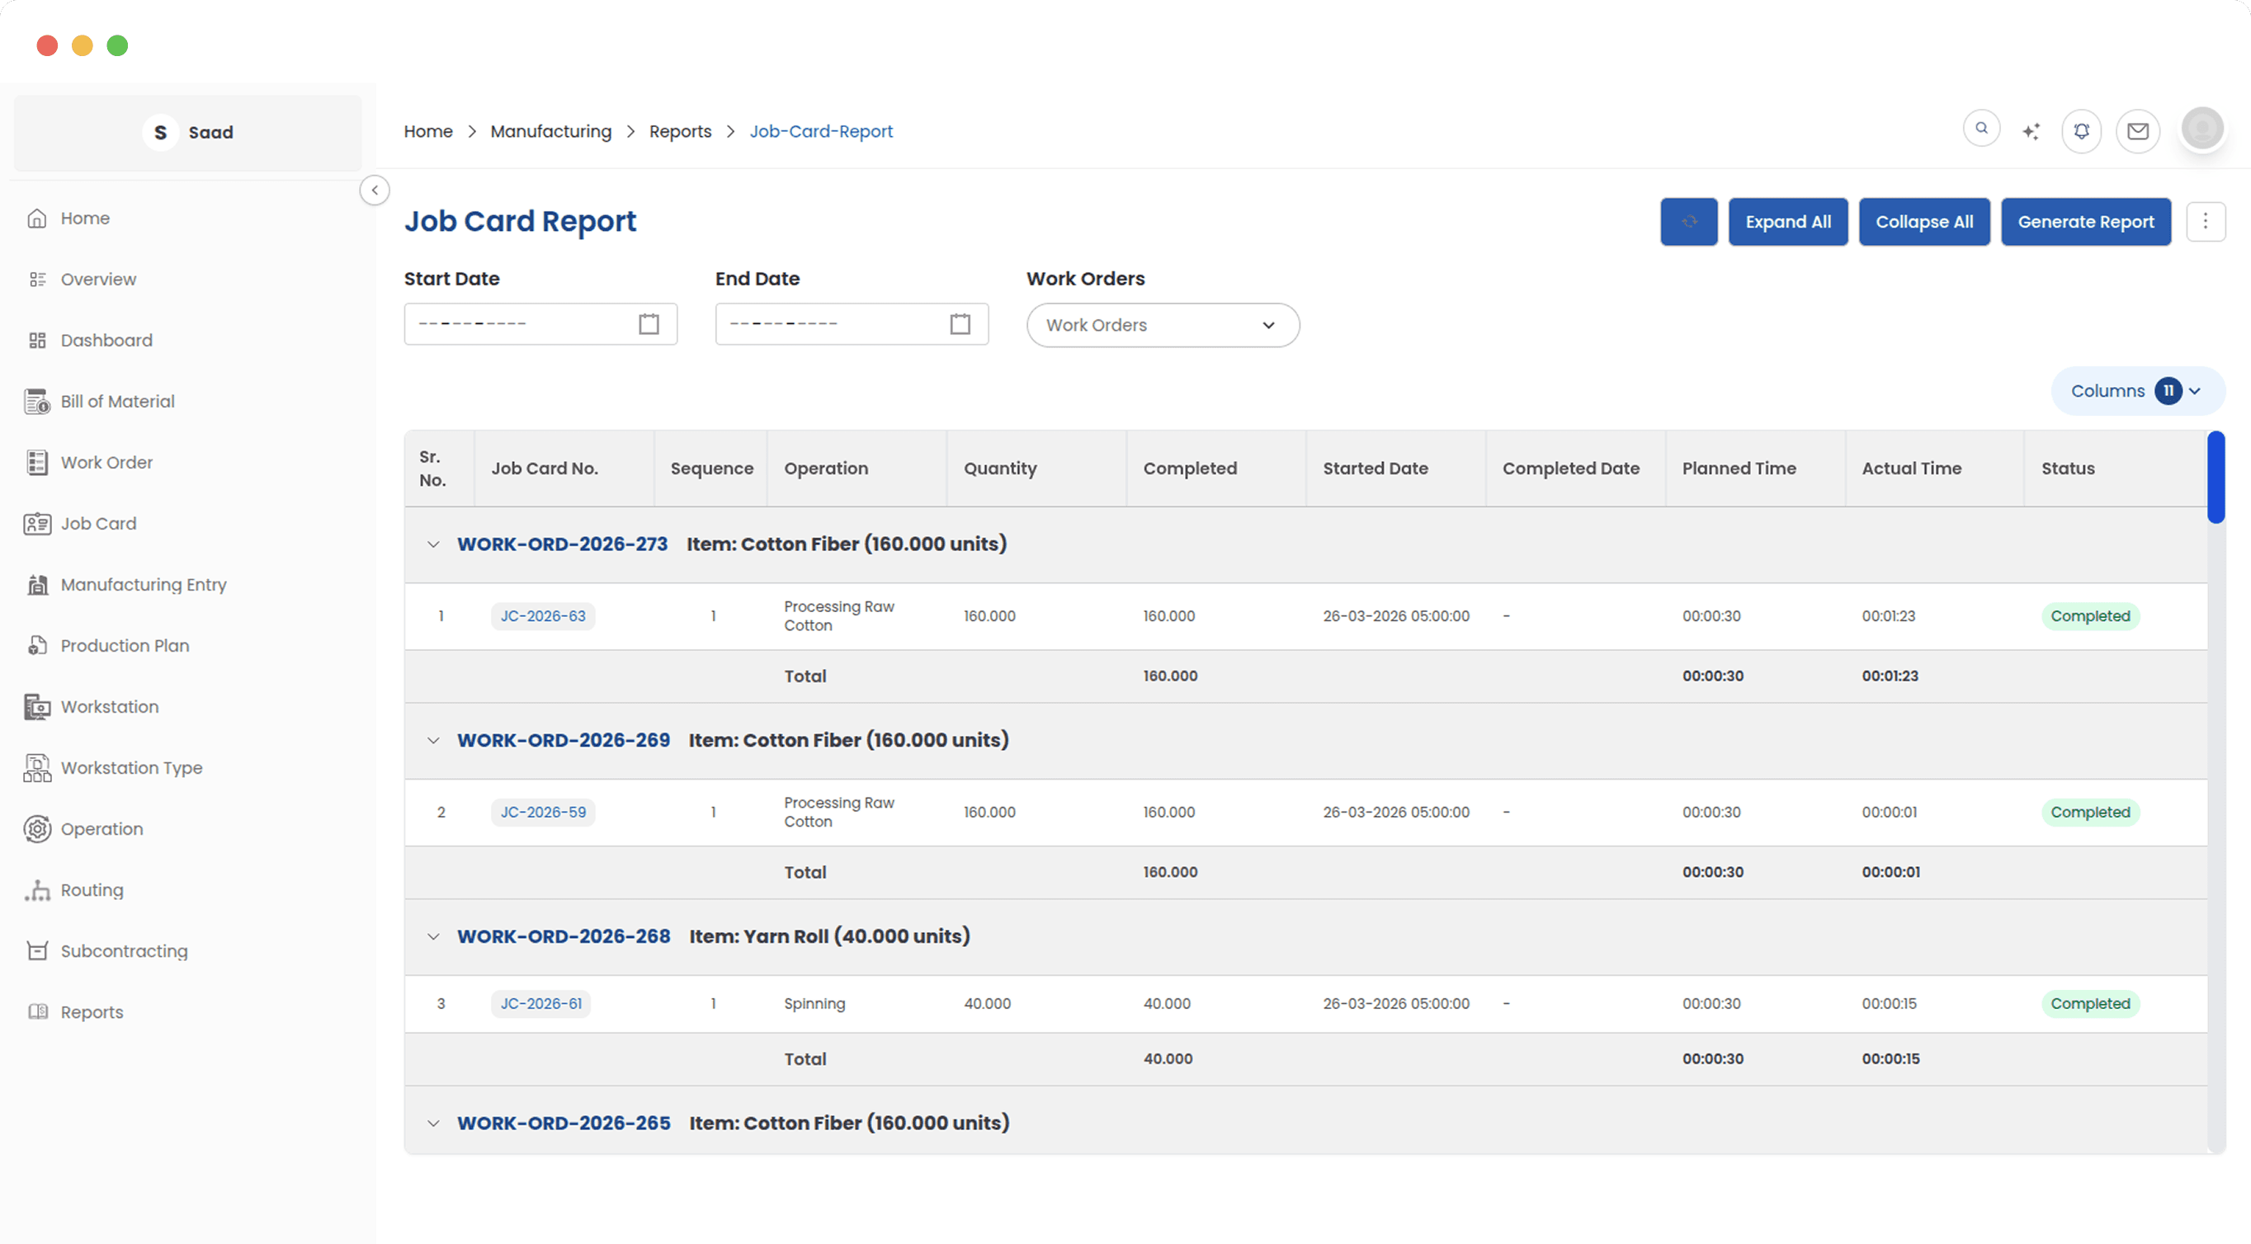This screenshot has width=2251, height=1244.
Task: Open the three-dot options menu
Action: (2206, 221)
